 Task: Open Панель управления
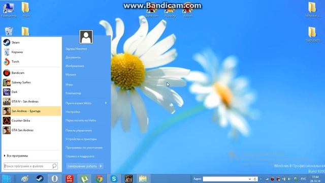(79, 131)
